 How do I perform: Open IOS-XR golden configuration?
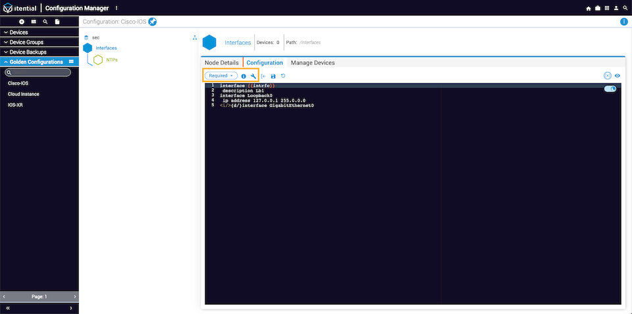coord(15,104)
